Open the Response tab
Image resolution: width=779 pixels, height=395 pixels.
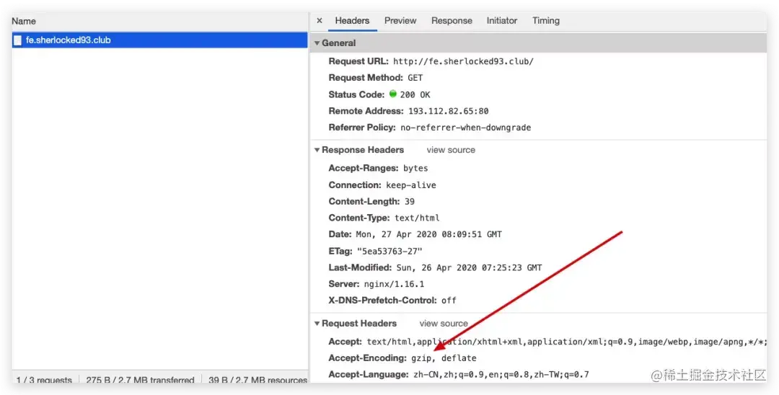point(452,21)
